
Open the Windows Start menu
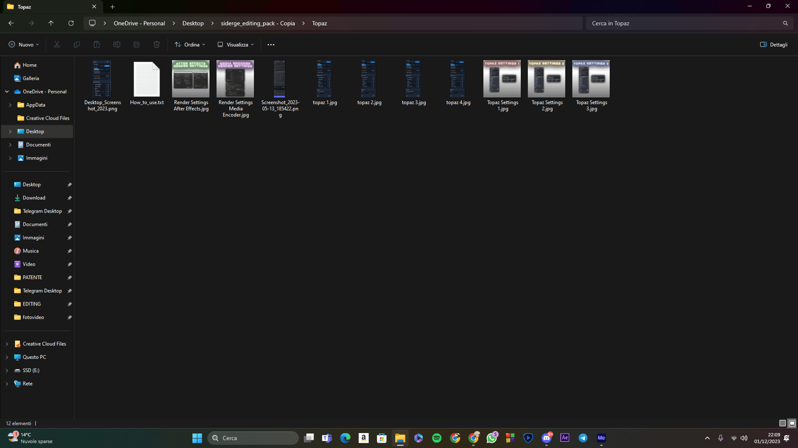[197, 438]
